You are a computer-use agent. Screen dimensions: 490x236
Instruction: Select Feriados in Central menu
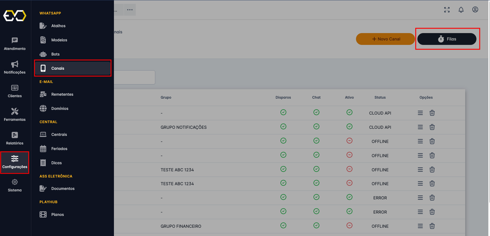coord(59,149)
